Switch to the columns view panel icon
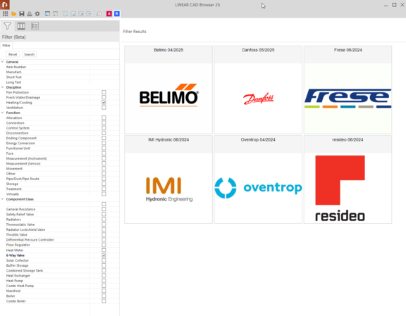 click(x=21, y=26)
